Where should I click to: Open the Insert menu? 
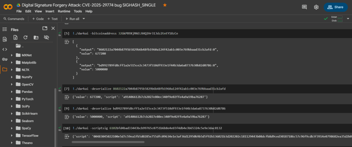point(50,11)
